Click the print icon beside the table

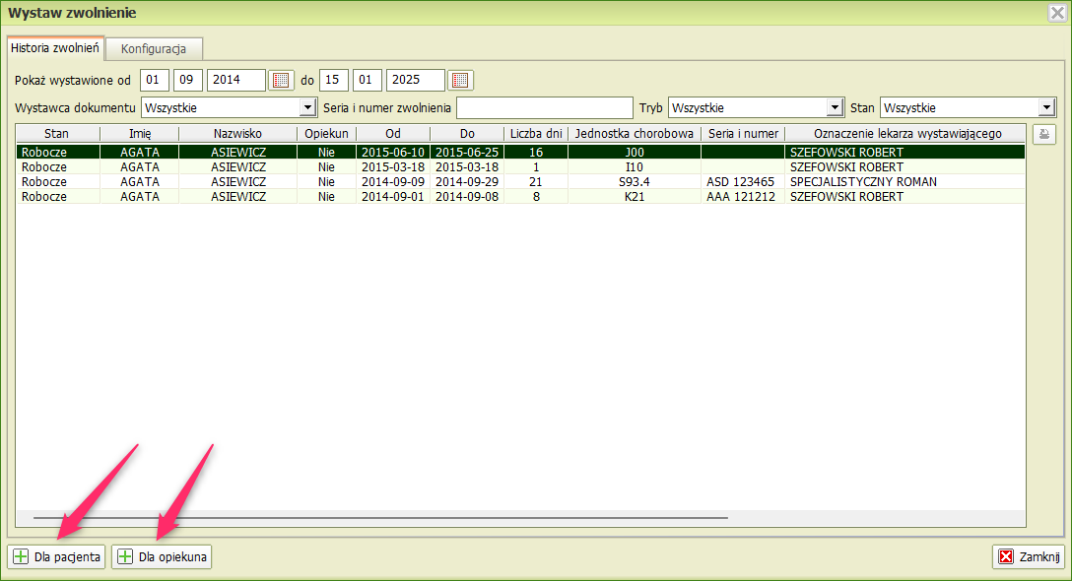coord(1043,135)
